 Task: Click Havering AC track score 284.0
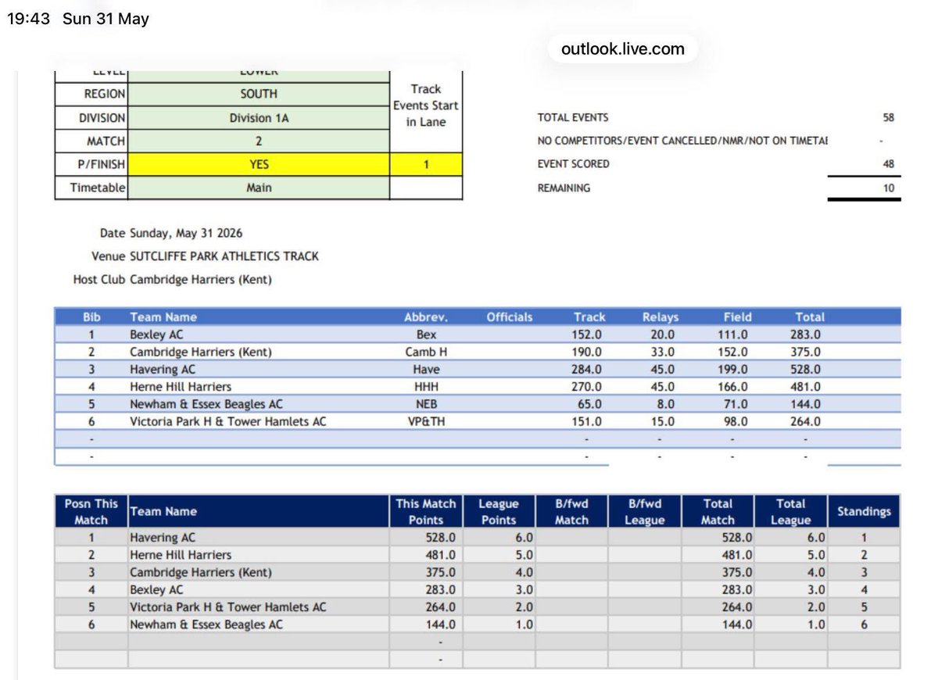point(587,369)
